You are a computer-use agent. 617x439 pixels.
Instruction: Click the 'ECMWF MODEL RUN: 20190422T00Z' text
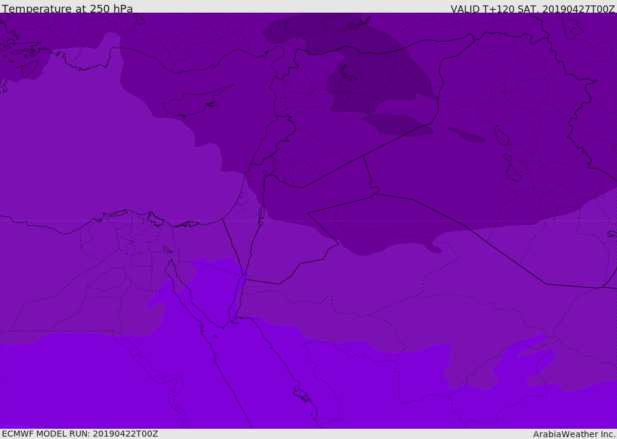coord(80,434)
